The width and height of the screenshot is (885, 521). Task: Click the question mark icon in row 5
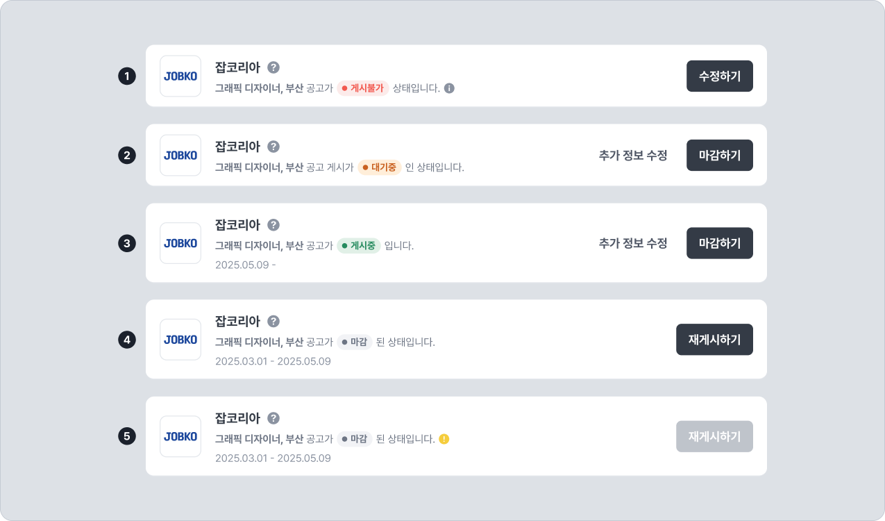tap(273, 418)
